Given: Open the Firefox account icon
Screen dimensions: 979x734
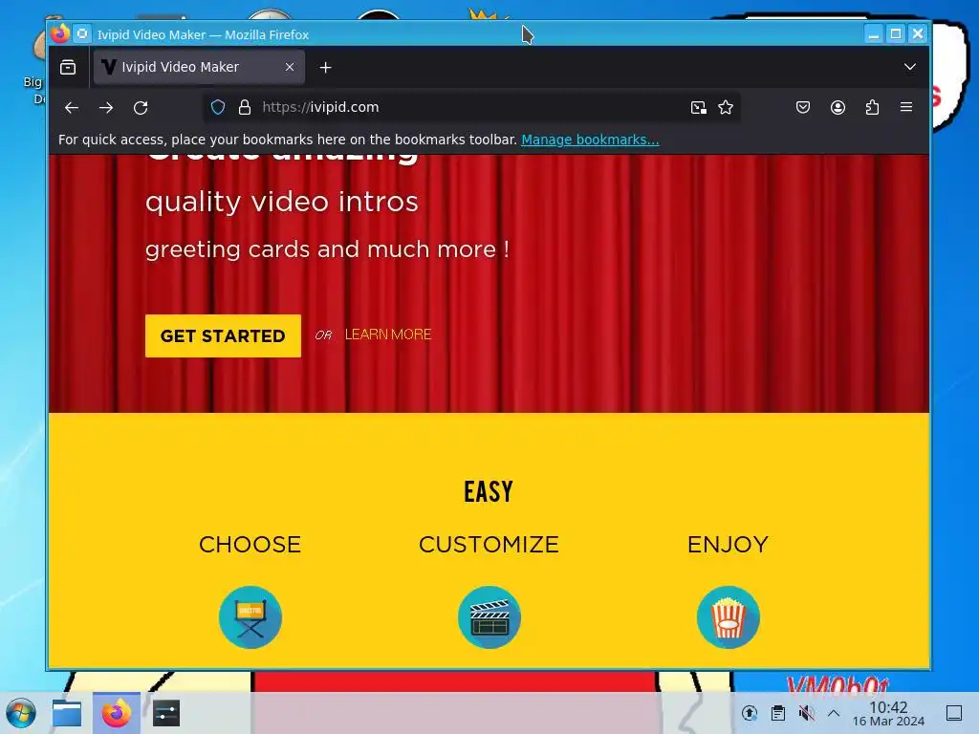Looking at the screenshot, I should click(838, 107).
